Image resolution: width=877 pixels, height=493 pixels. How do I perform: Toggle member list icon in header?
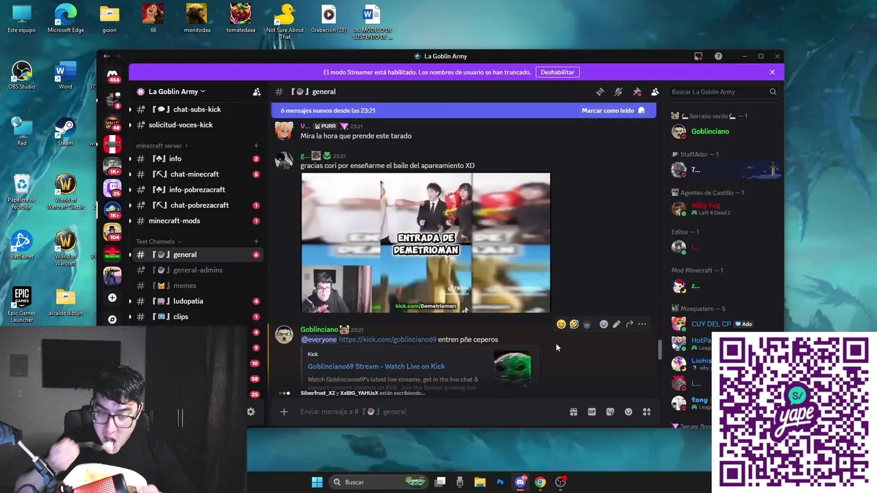click(x=655, y=92)
